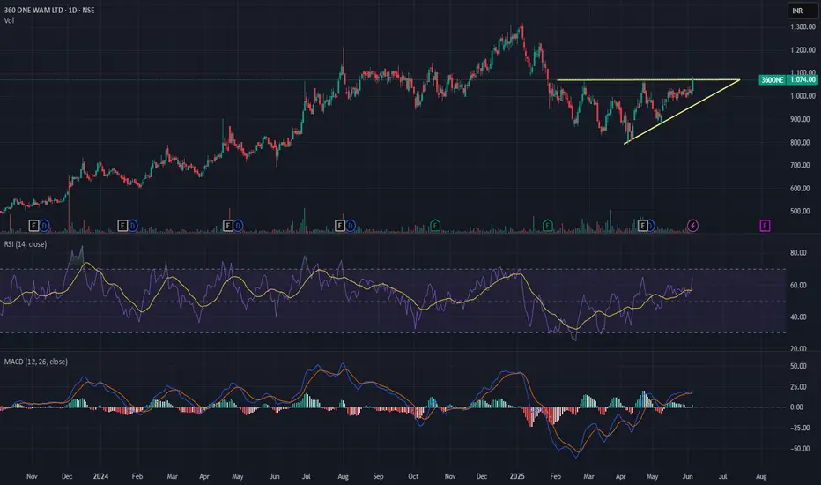Select the yellow rising support trendline
Image resolution: width=821 pixels, height=485 pixels.
[x=681, y=112]
